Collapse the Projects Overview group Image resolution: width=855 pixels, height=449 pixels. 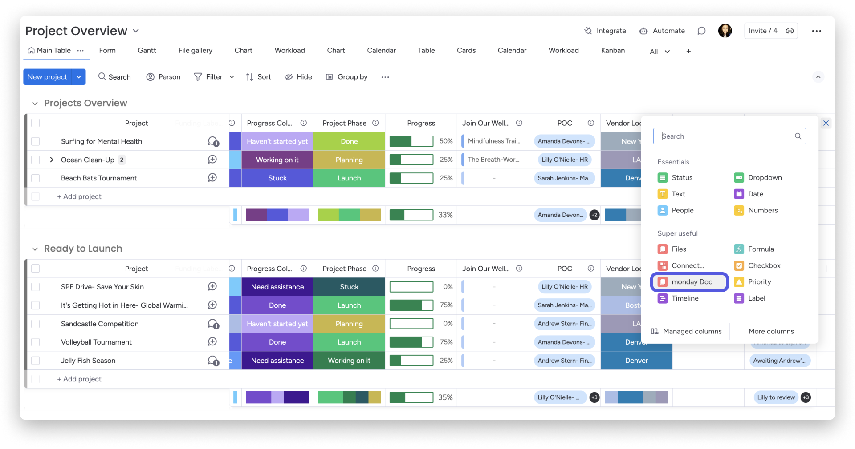coord(35,104)
